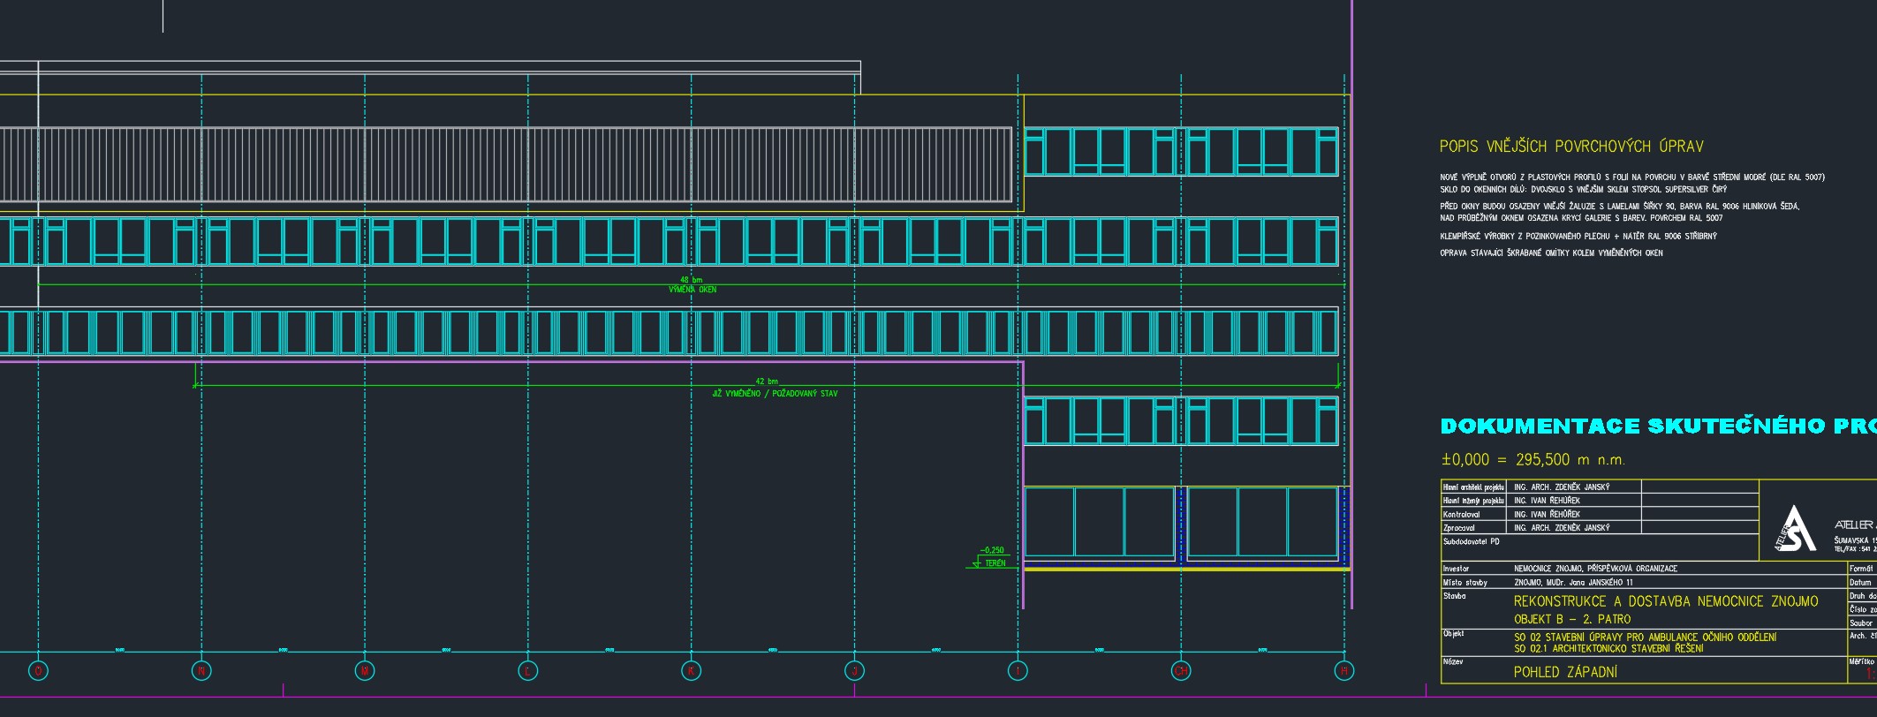This screenshot has width=1877, height=717.
Task: Click the grid axis bubble labeled L
Action: coord(528,671)
